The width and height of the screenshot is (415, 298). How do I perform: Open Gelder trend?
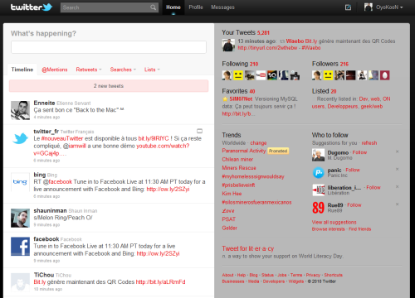[x=229, y=228]
